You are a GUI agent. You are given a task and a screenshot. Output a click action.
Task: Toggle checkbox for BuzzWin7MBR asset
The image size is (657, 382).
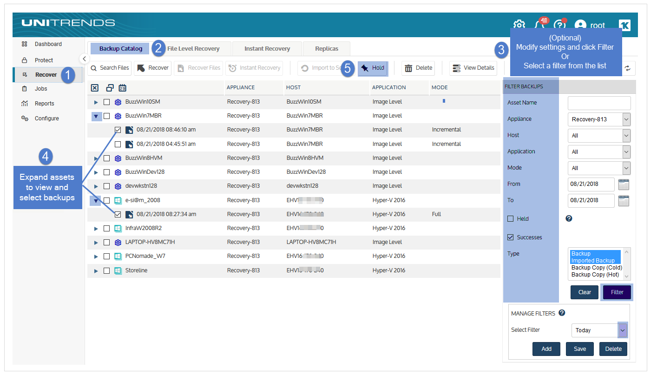click(x=106, y=116)
